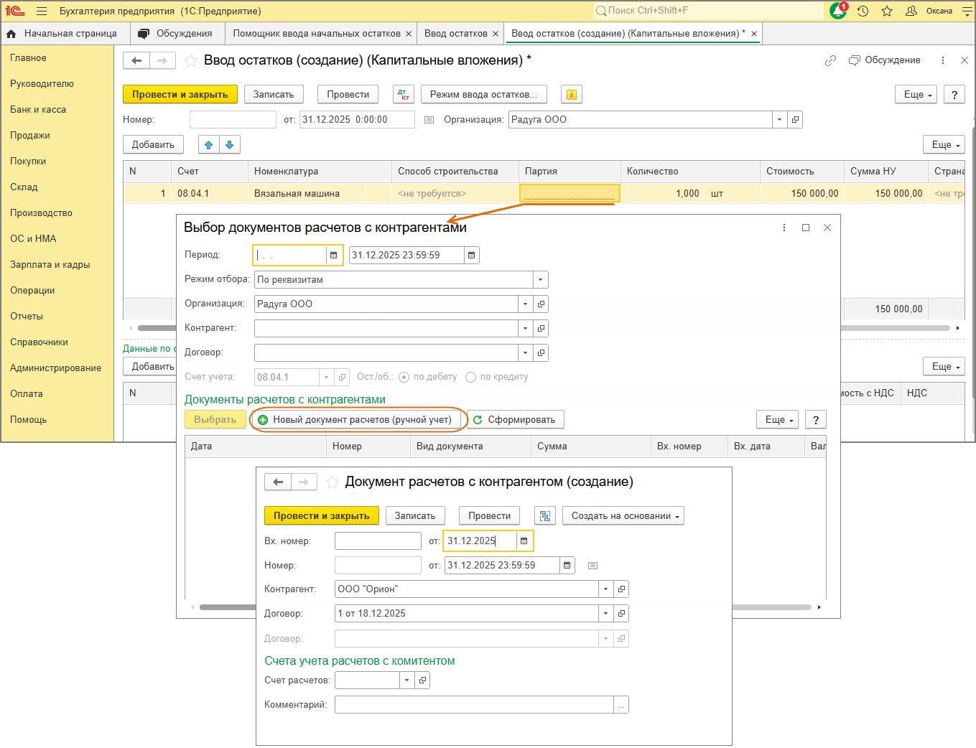Open the history clock icon
This screenshot has height=748, width=976.
click(x=863, y=11)
